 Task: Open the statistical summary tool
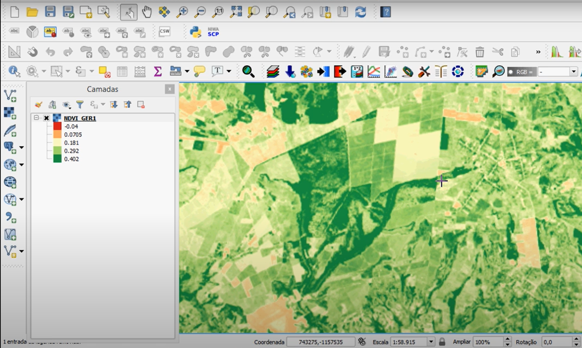(x=157, y=71)
